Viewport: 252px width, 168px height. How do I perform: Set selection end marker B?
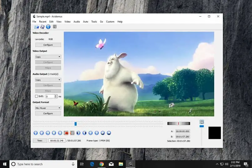(72, 133)
